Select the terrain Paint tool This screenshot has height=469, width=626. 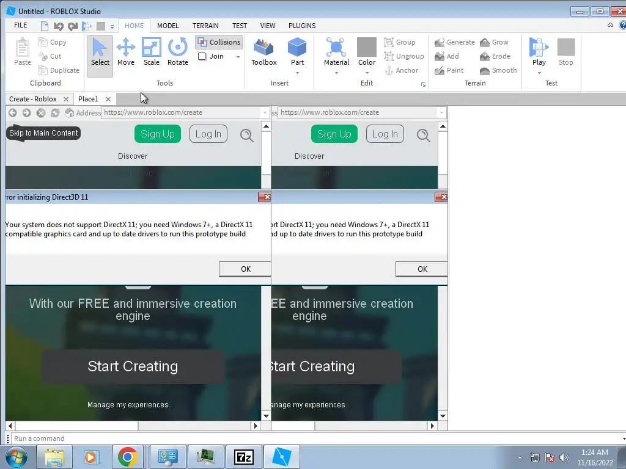coord(449,70)
